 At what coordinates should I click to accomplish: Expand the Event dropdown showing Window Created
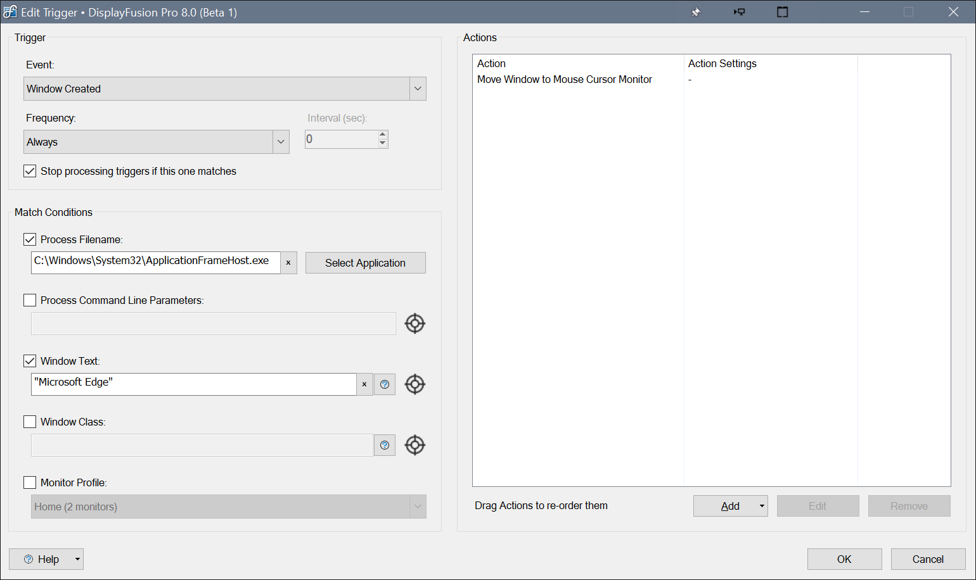418,89
